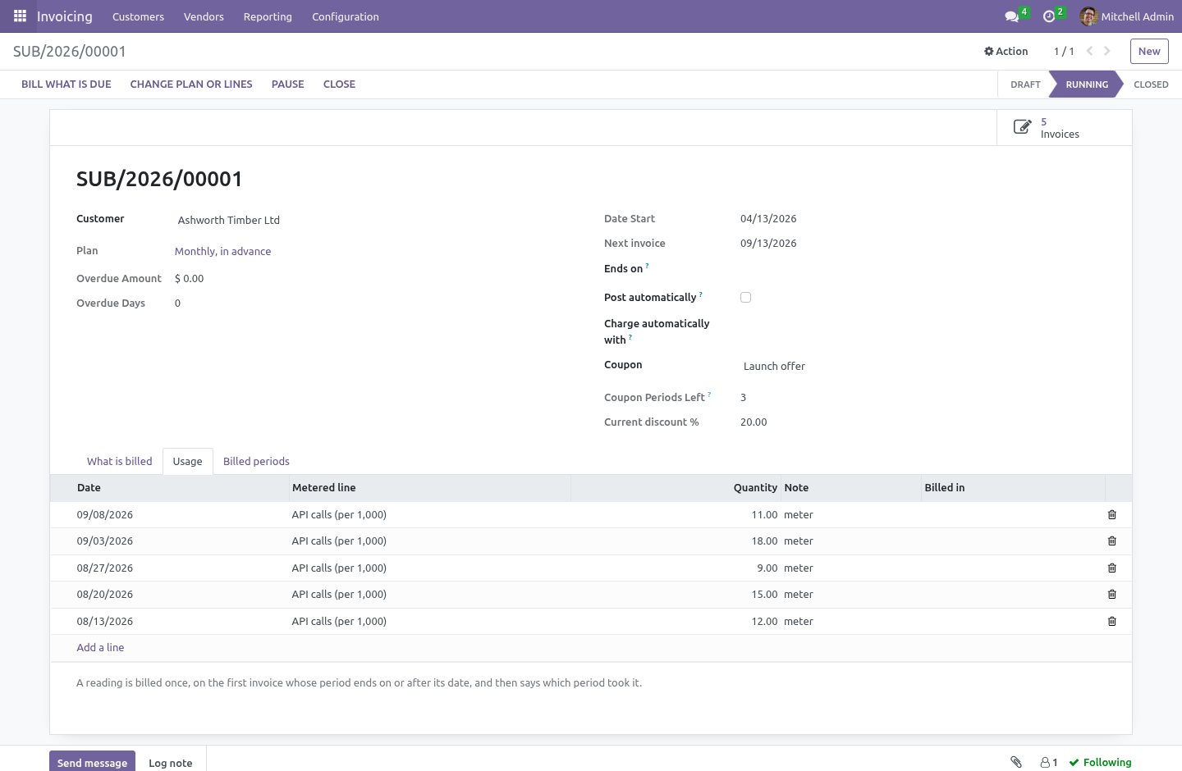Open the Monthly, in advance plan link
The image size is (1182, 771).
point(222,251)
